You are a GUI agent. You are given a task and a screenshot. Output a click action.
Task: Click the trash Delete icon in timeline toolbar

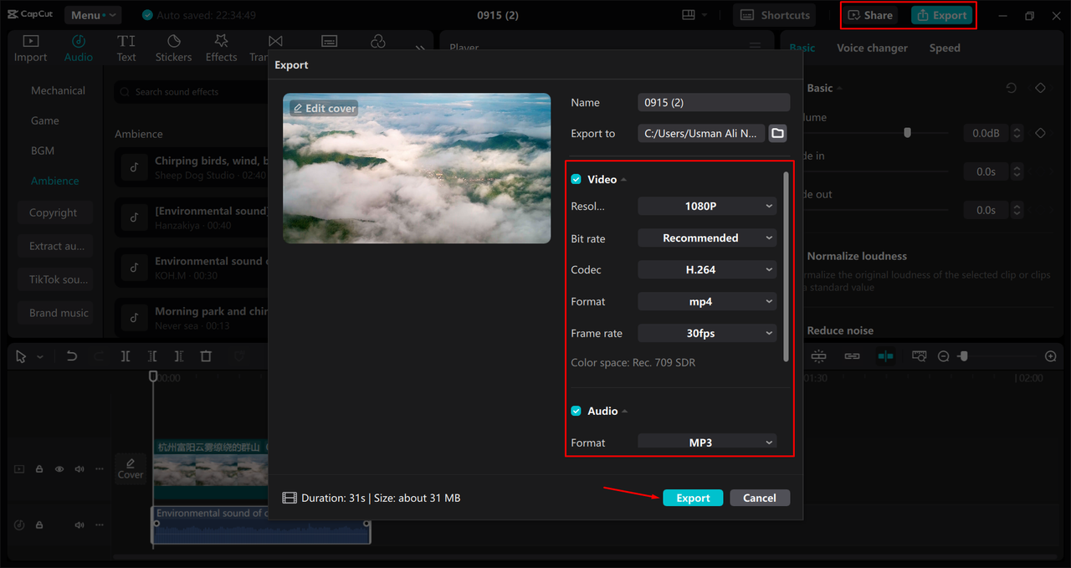[206, 356]
